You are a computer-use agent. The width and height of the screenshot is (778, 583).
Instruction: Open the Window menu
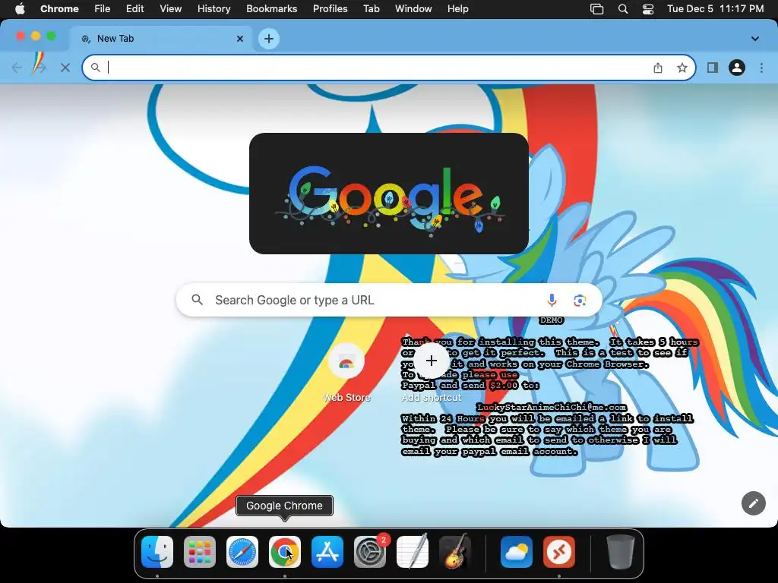click(x=413, y=9)
